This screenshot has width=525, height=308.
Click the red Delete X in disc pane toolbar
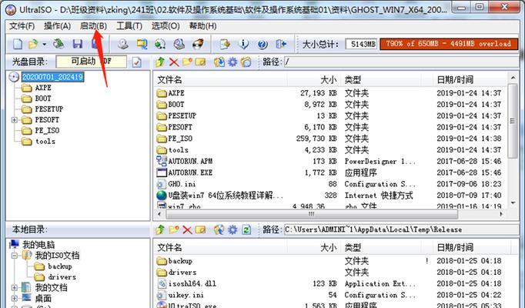174,62
